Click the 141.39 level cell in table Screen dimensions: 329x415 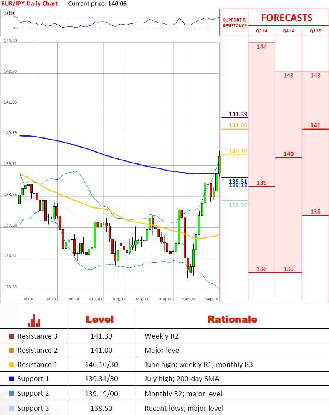(101, 336)
